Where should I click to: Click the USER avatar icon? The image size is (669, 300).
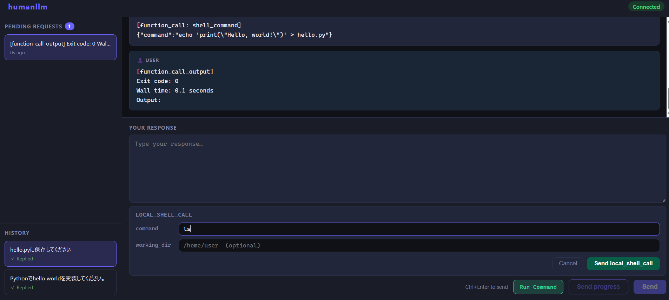pyautogui.click(x=140, y=60)
